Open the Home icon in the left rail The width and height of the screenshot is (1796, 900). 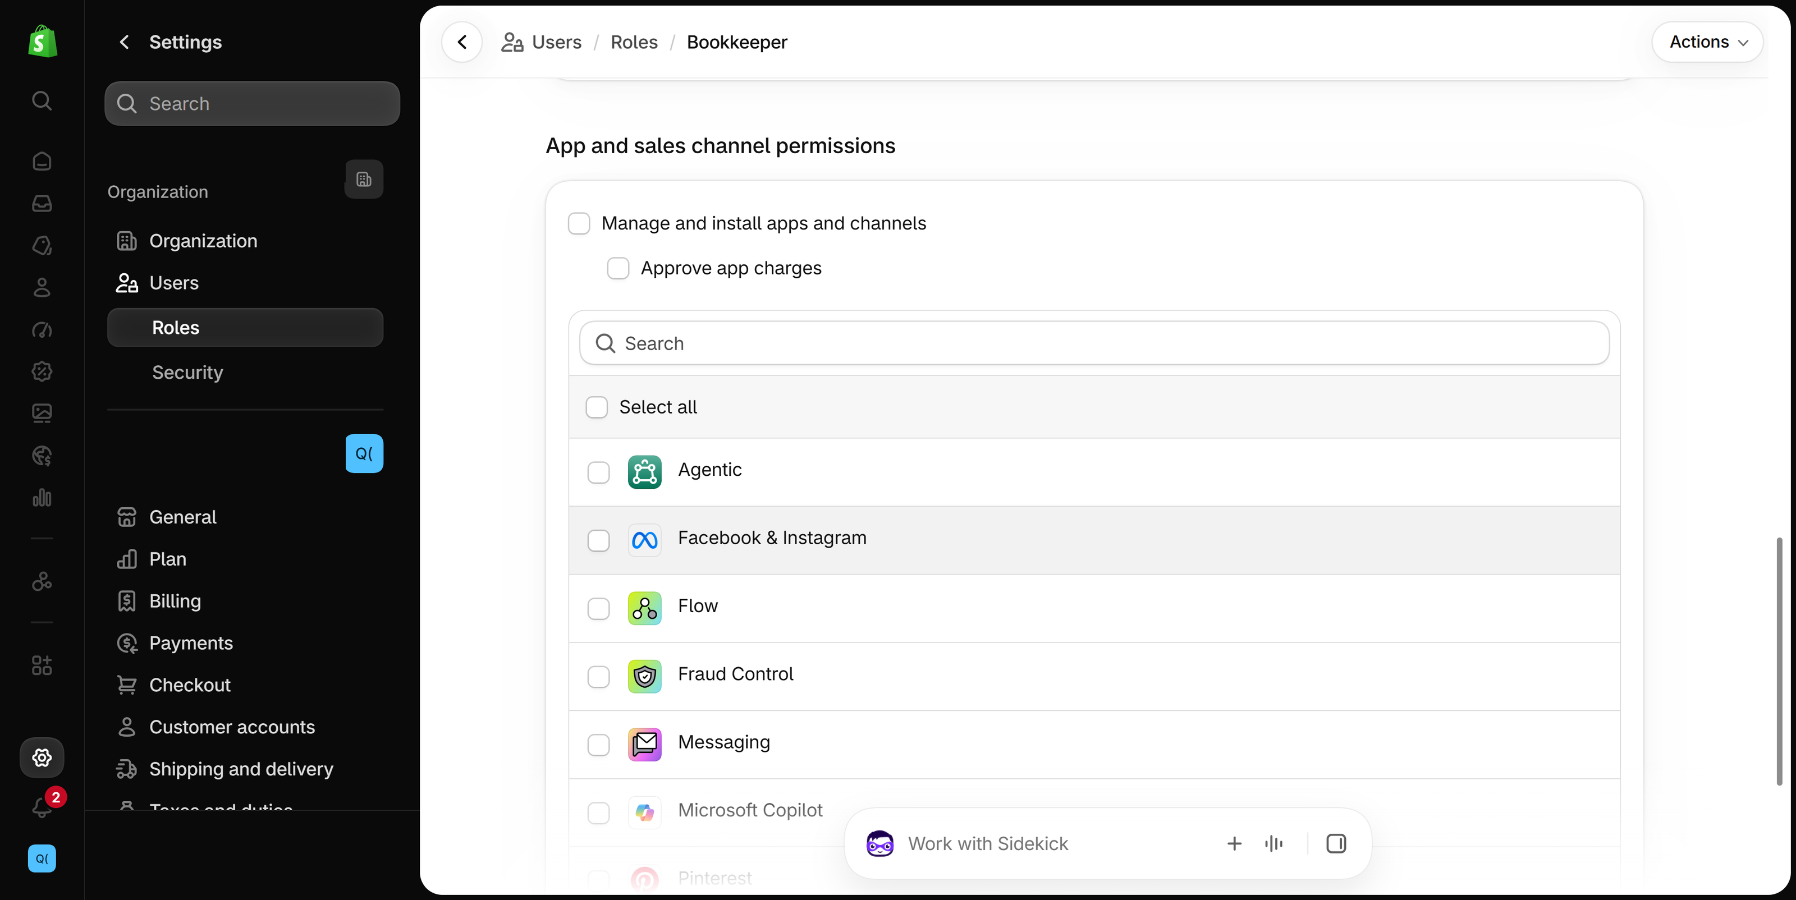tap(42, 161)
